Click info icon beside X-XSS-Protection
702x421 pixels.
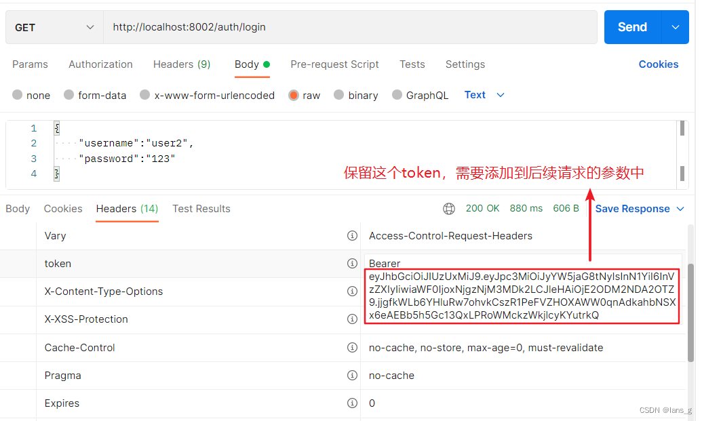(352, 319)
